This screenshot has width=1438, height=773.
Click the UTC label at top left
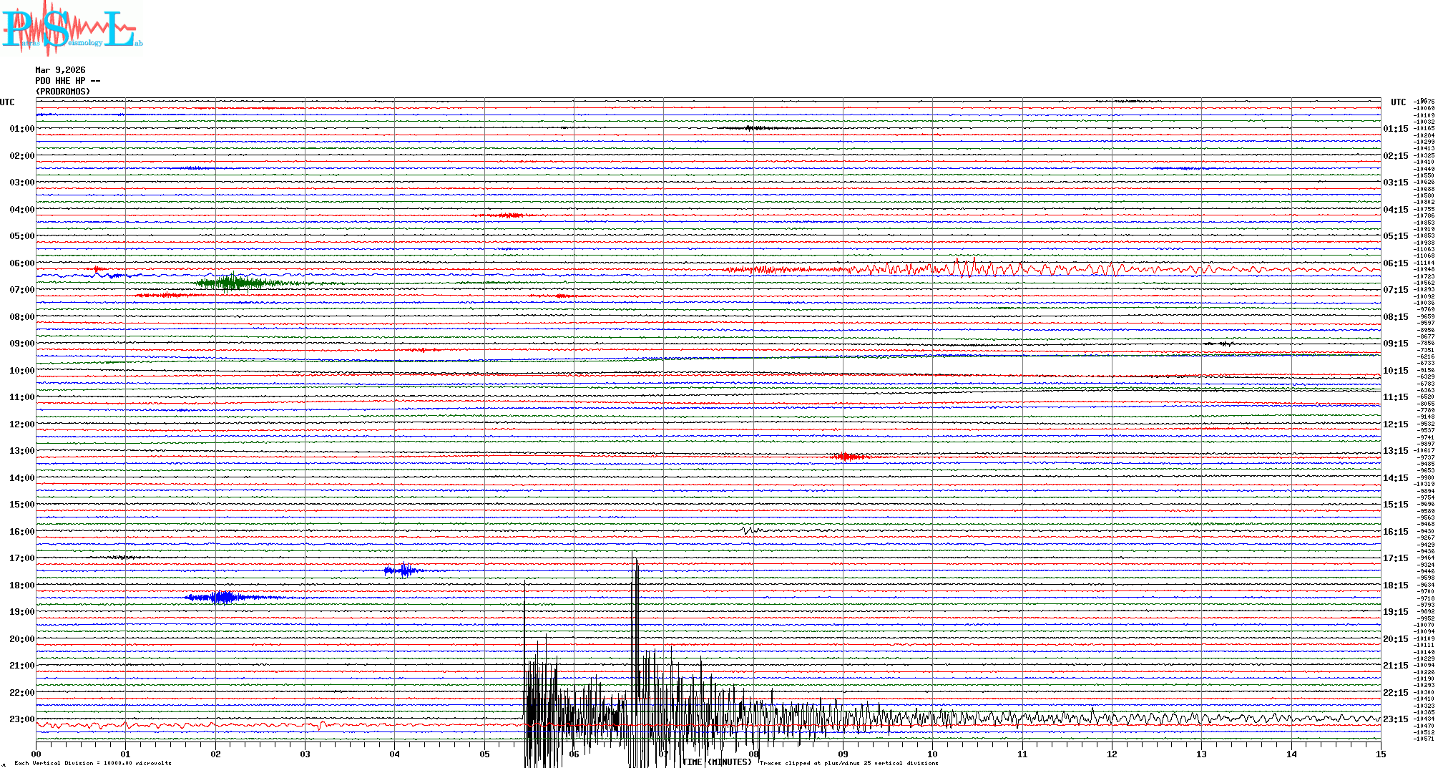click(7, 102)
